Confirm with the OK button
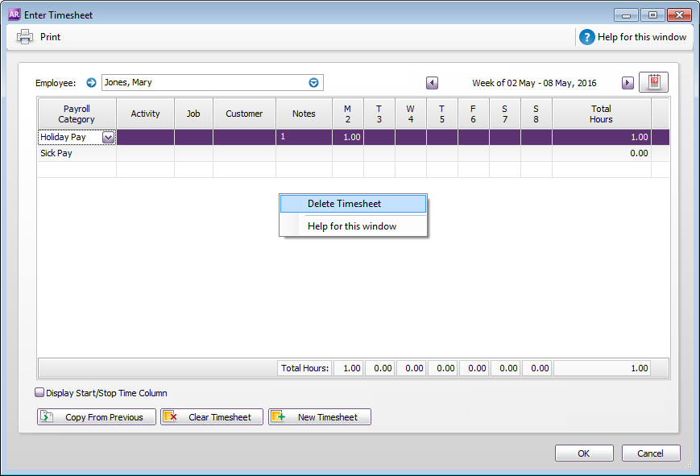The width and height of the screenshot is (700, 476). [583, 453]
